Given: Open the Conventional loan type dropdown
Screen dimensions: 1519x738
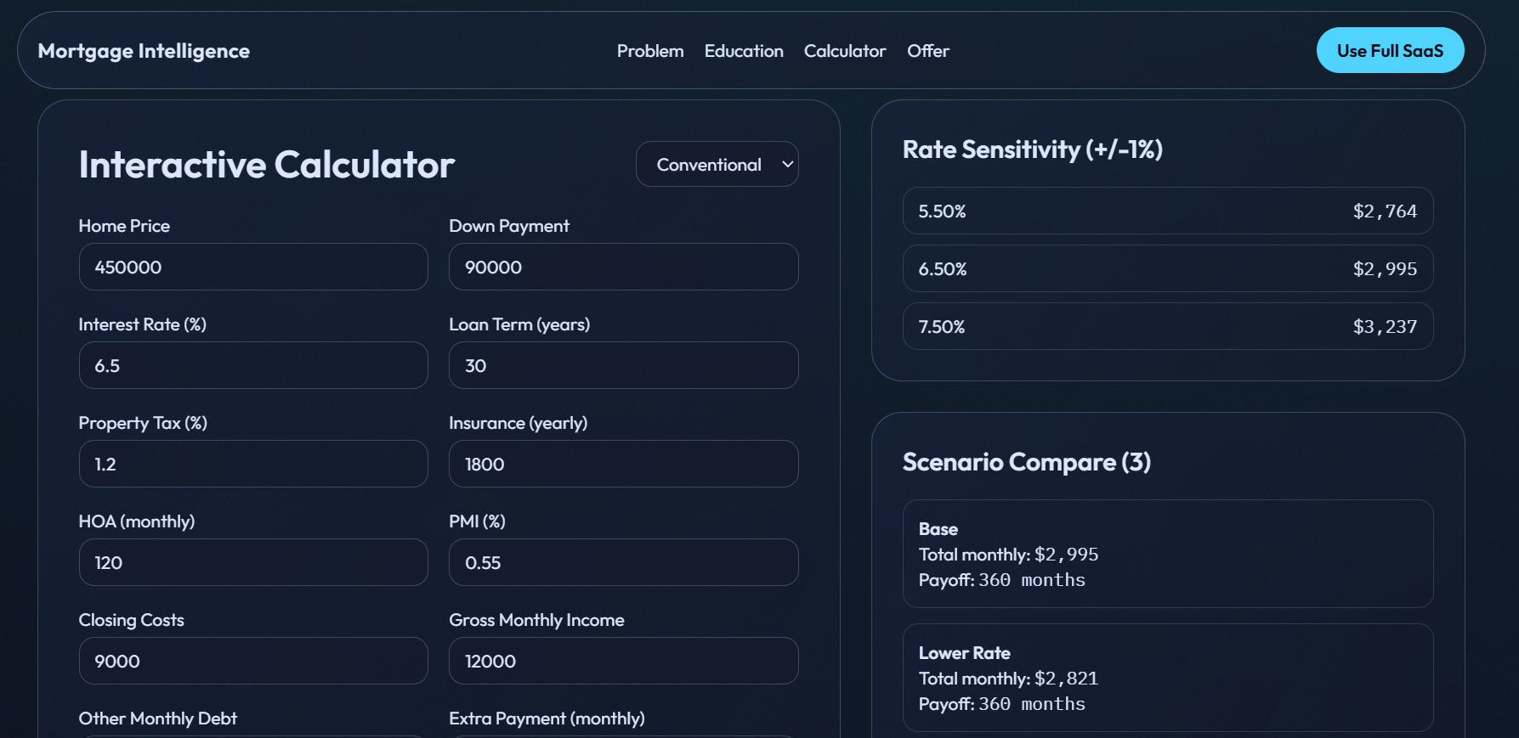Looking at the screenshot, I should pos(717,164).
